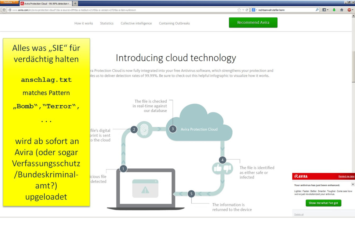Open the Statistics section

pos(107,23)
